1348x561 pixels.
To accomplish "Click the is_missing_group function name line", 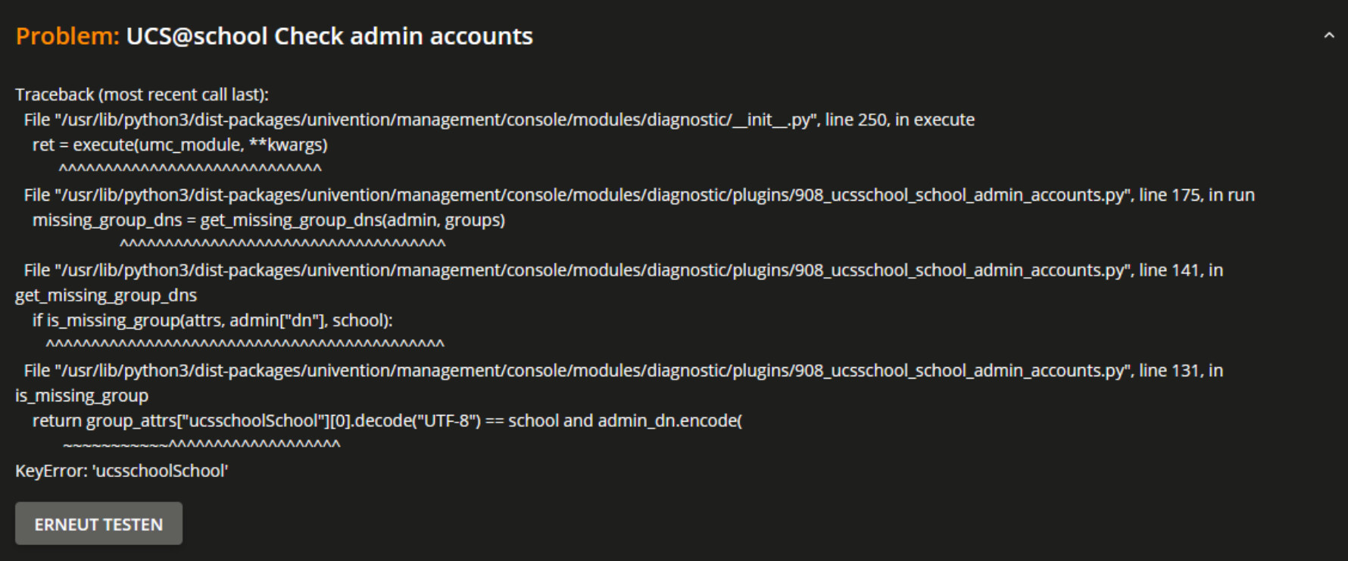I will [82, 395].
